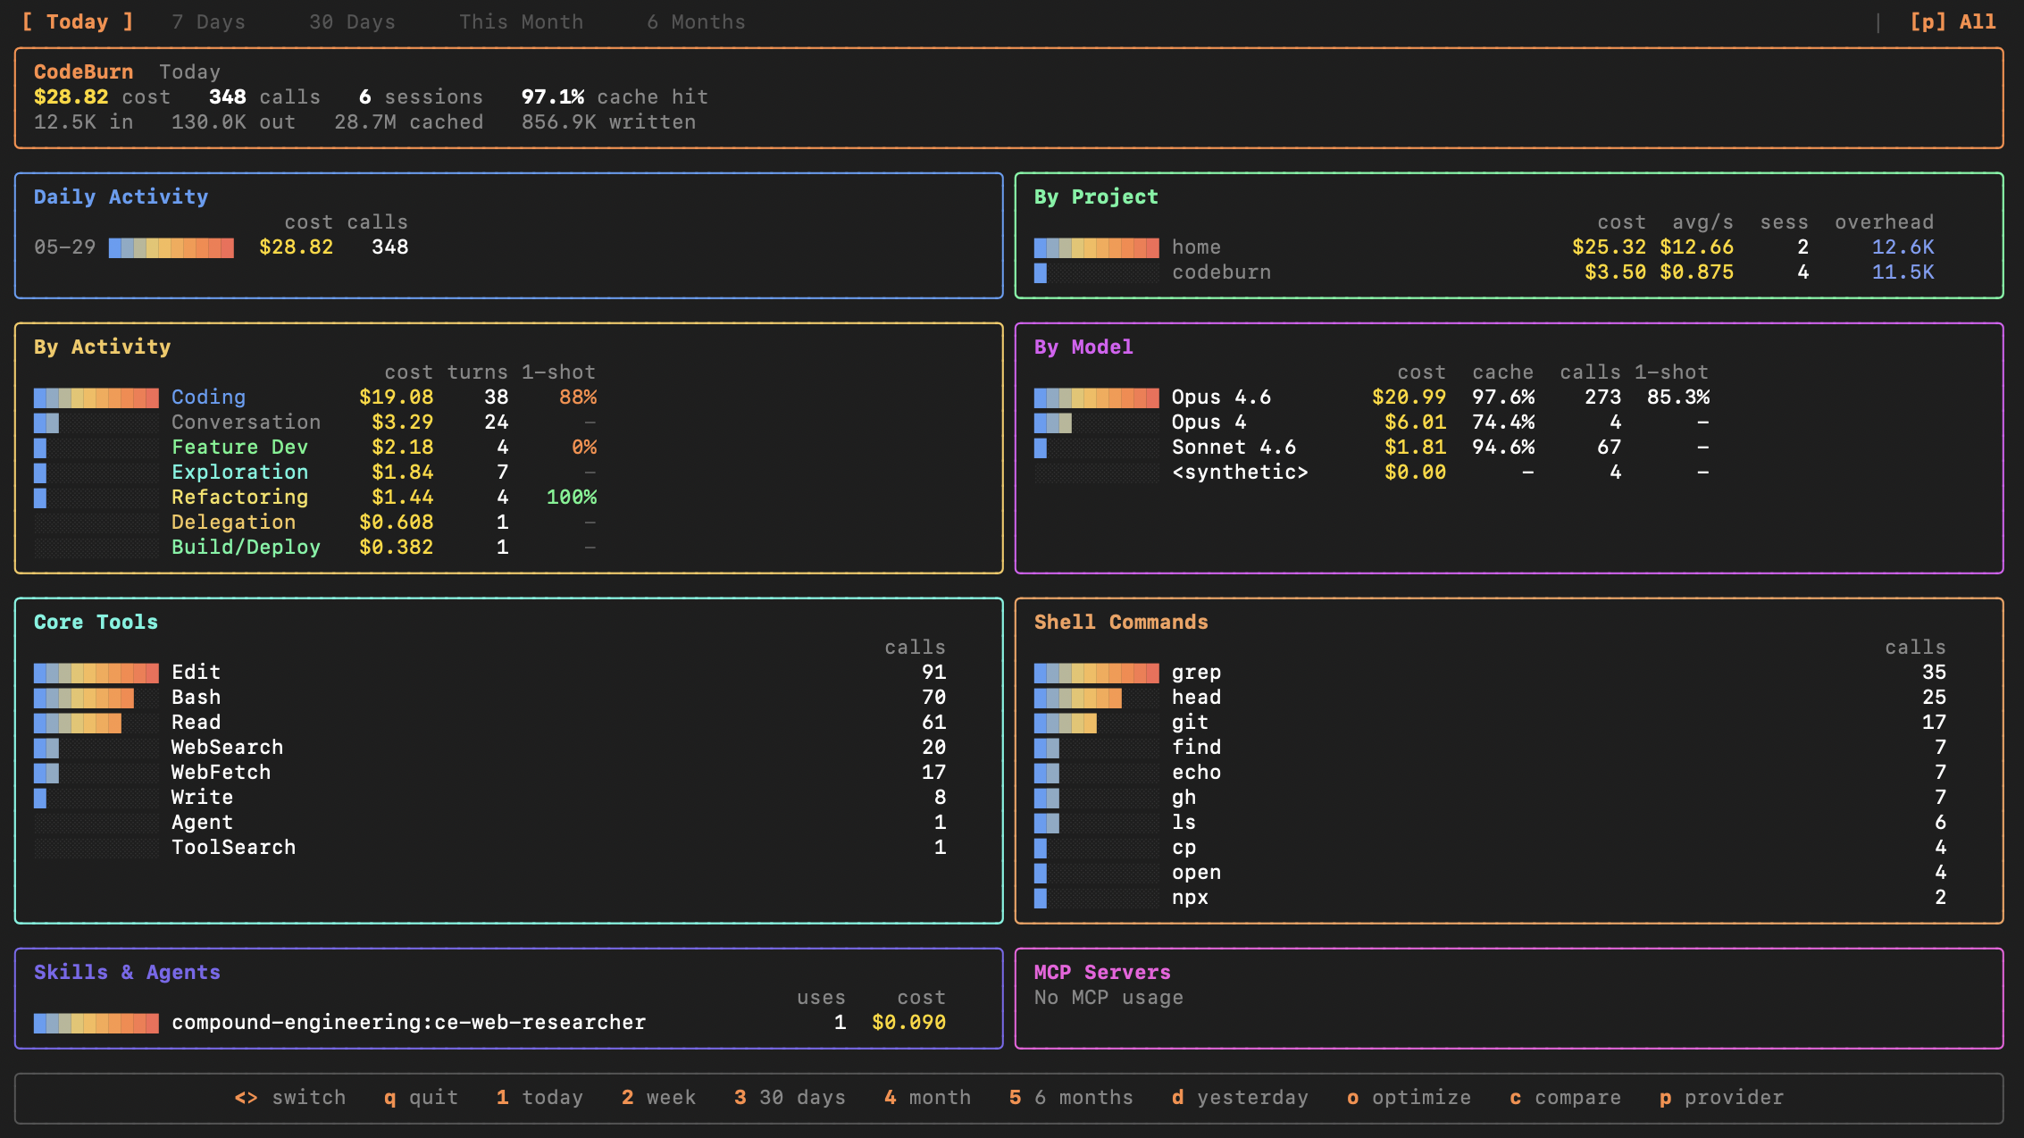The height and width of the screenshot is (1138, 2024).
Task: Click the Opus 4.6 model bar
Action: pyautogui.click(x=1097, y=397)
